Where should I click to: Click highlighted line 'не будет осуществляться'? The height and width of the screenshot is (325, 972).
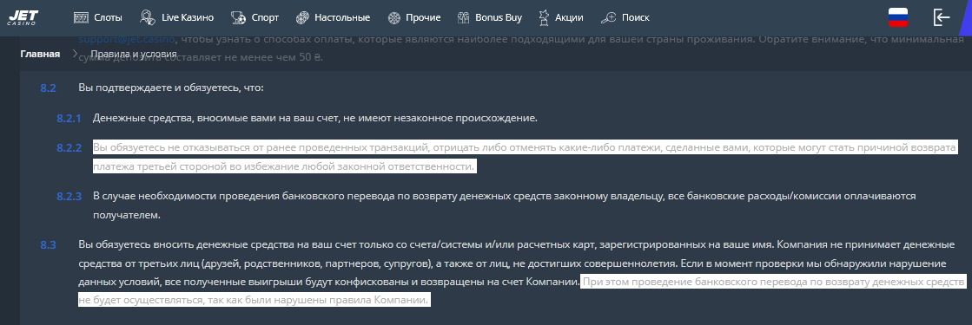[254, 300]
